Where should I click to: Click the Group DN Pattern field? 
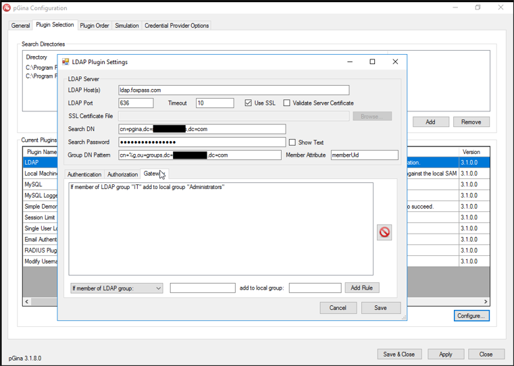click(x=200, y=155)
